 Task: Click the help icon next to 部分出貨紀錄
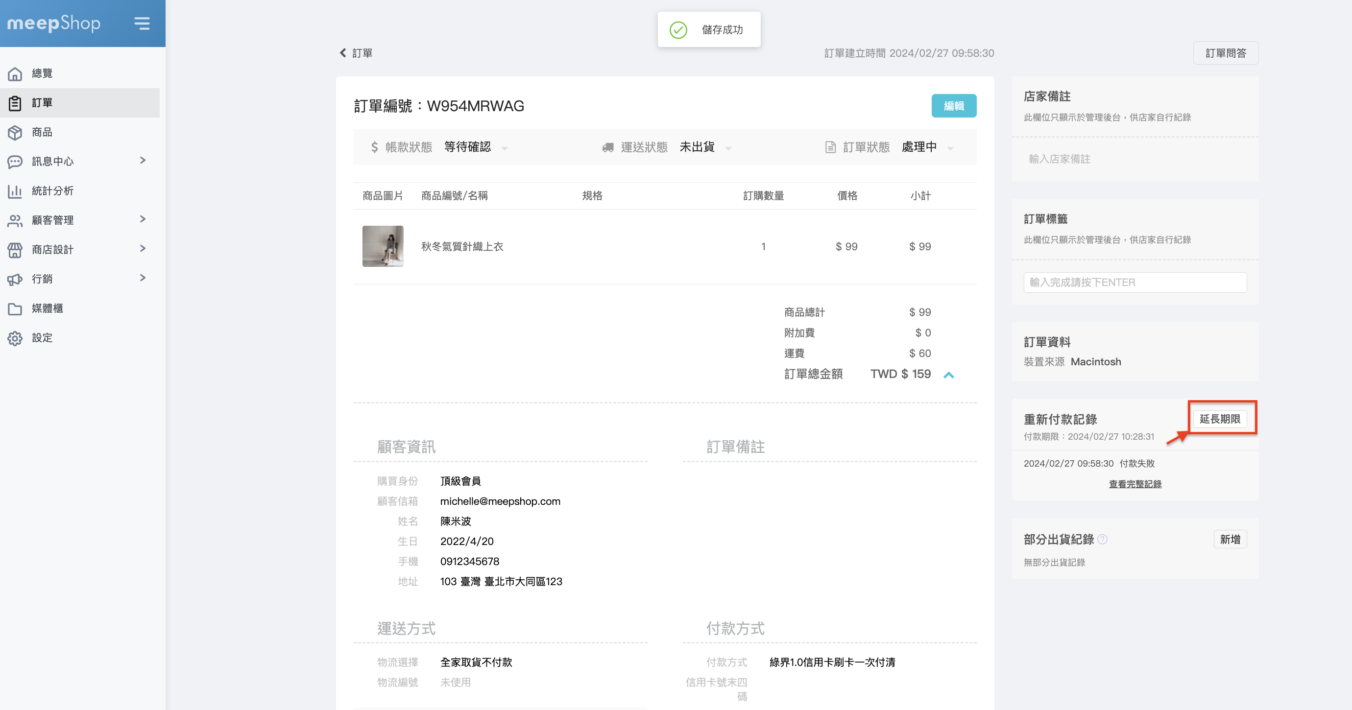[x=1102, y=540]
